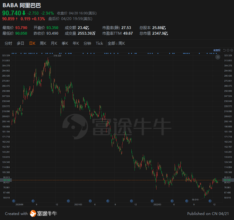Click the 开盘价 value 93.350

[52, 28]
